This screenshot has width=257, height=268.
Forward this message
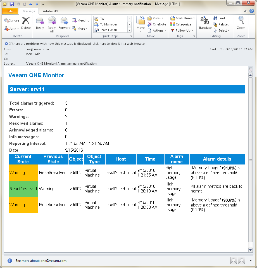pyautogui.click(x=64, y=23)
